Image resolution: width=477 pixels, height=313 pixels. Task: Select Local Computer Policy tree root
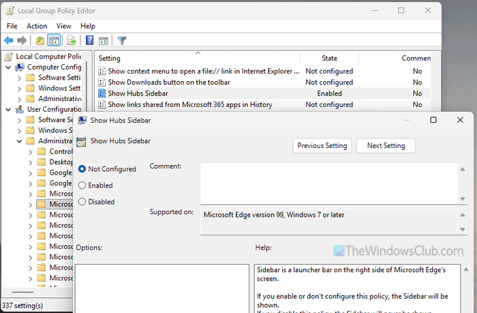point(48,57)
